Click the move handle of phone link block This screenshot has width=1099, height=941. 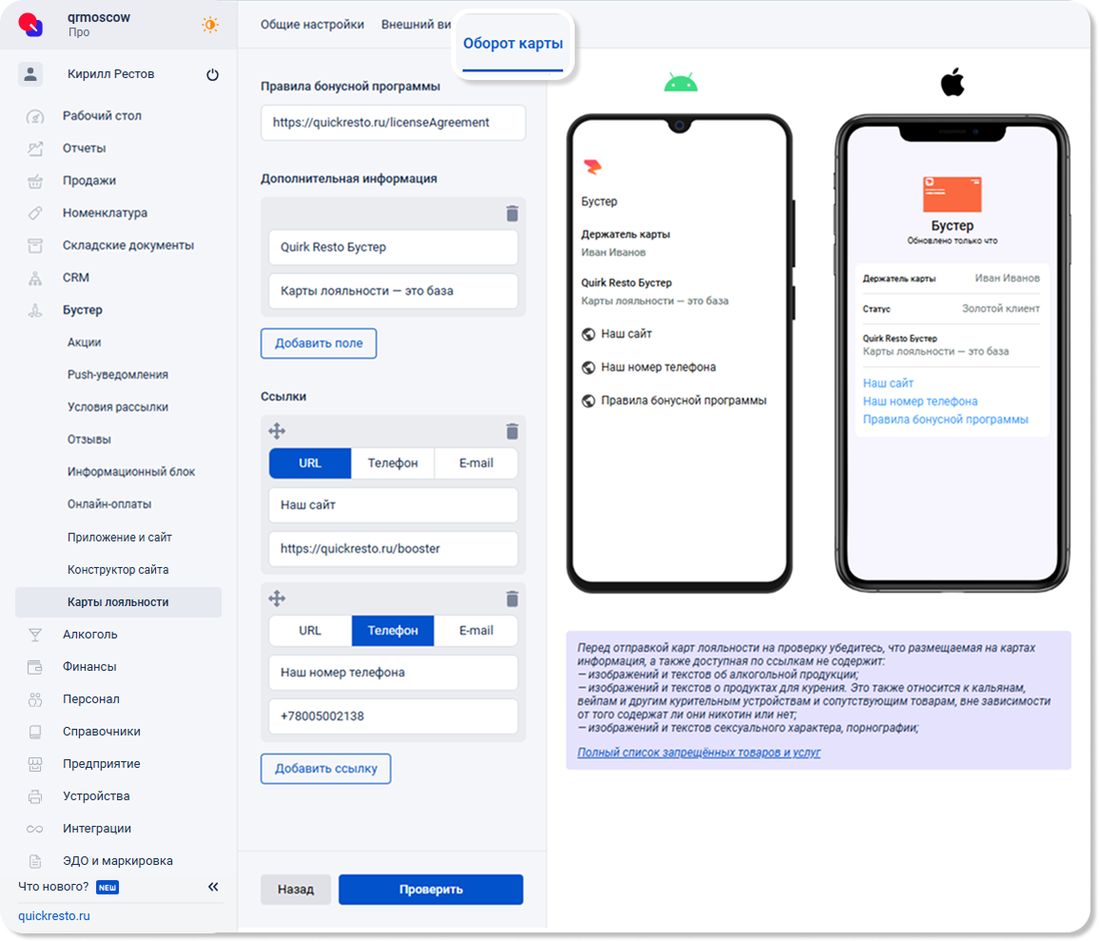tap(277, 598)
